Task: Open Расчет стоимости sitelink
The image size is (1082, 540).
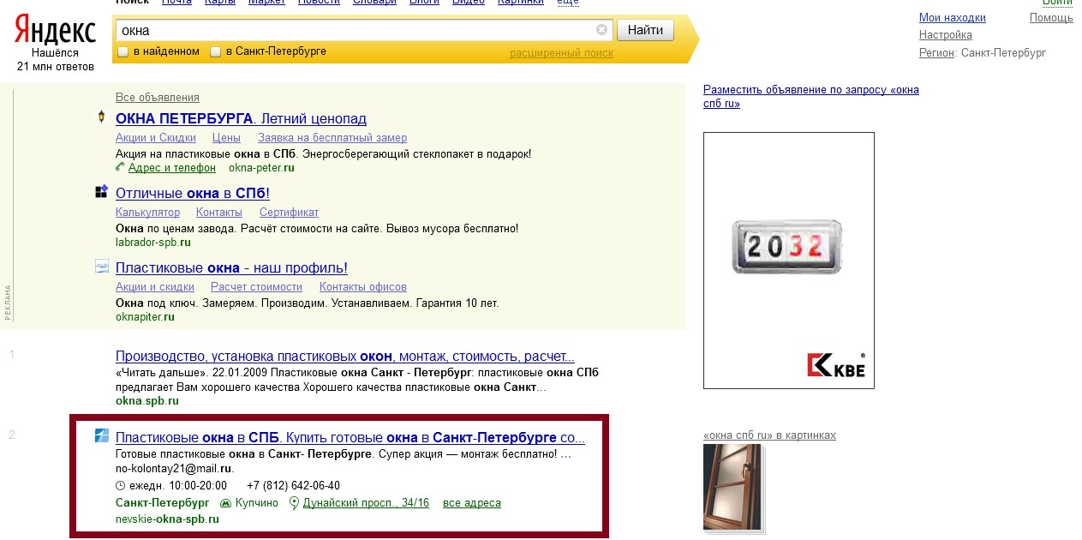Action: tap(256, 287)
